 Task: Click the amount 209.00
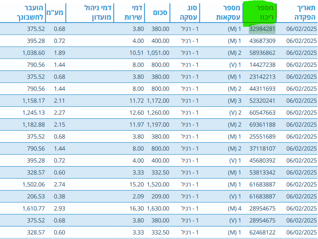(160, 197)
